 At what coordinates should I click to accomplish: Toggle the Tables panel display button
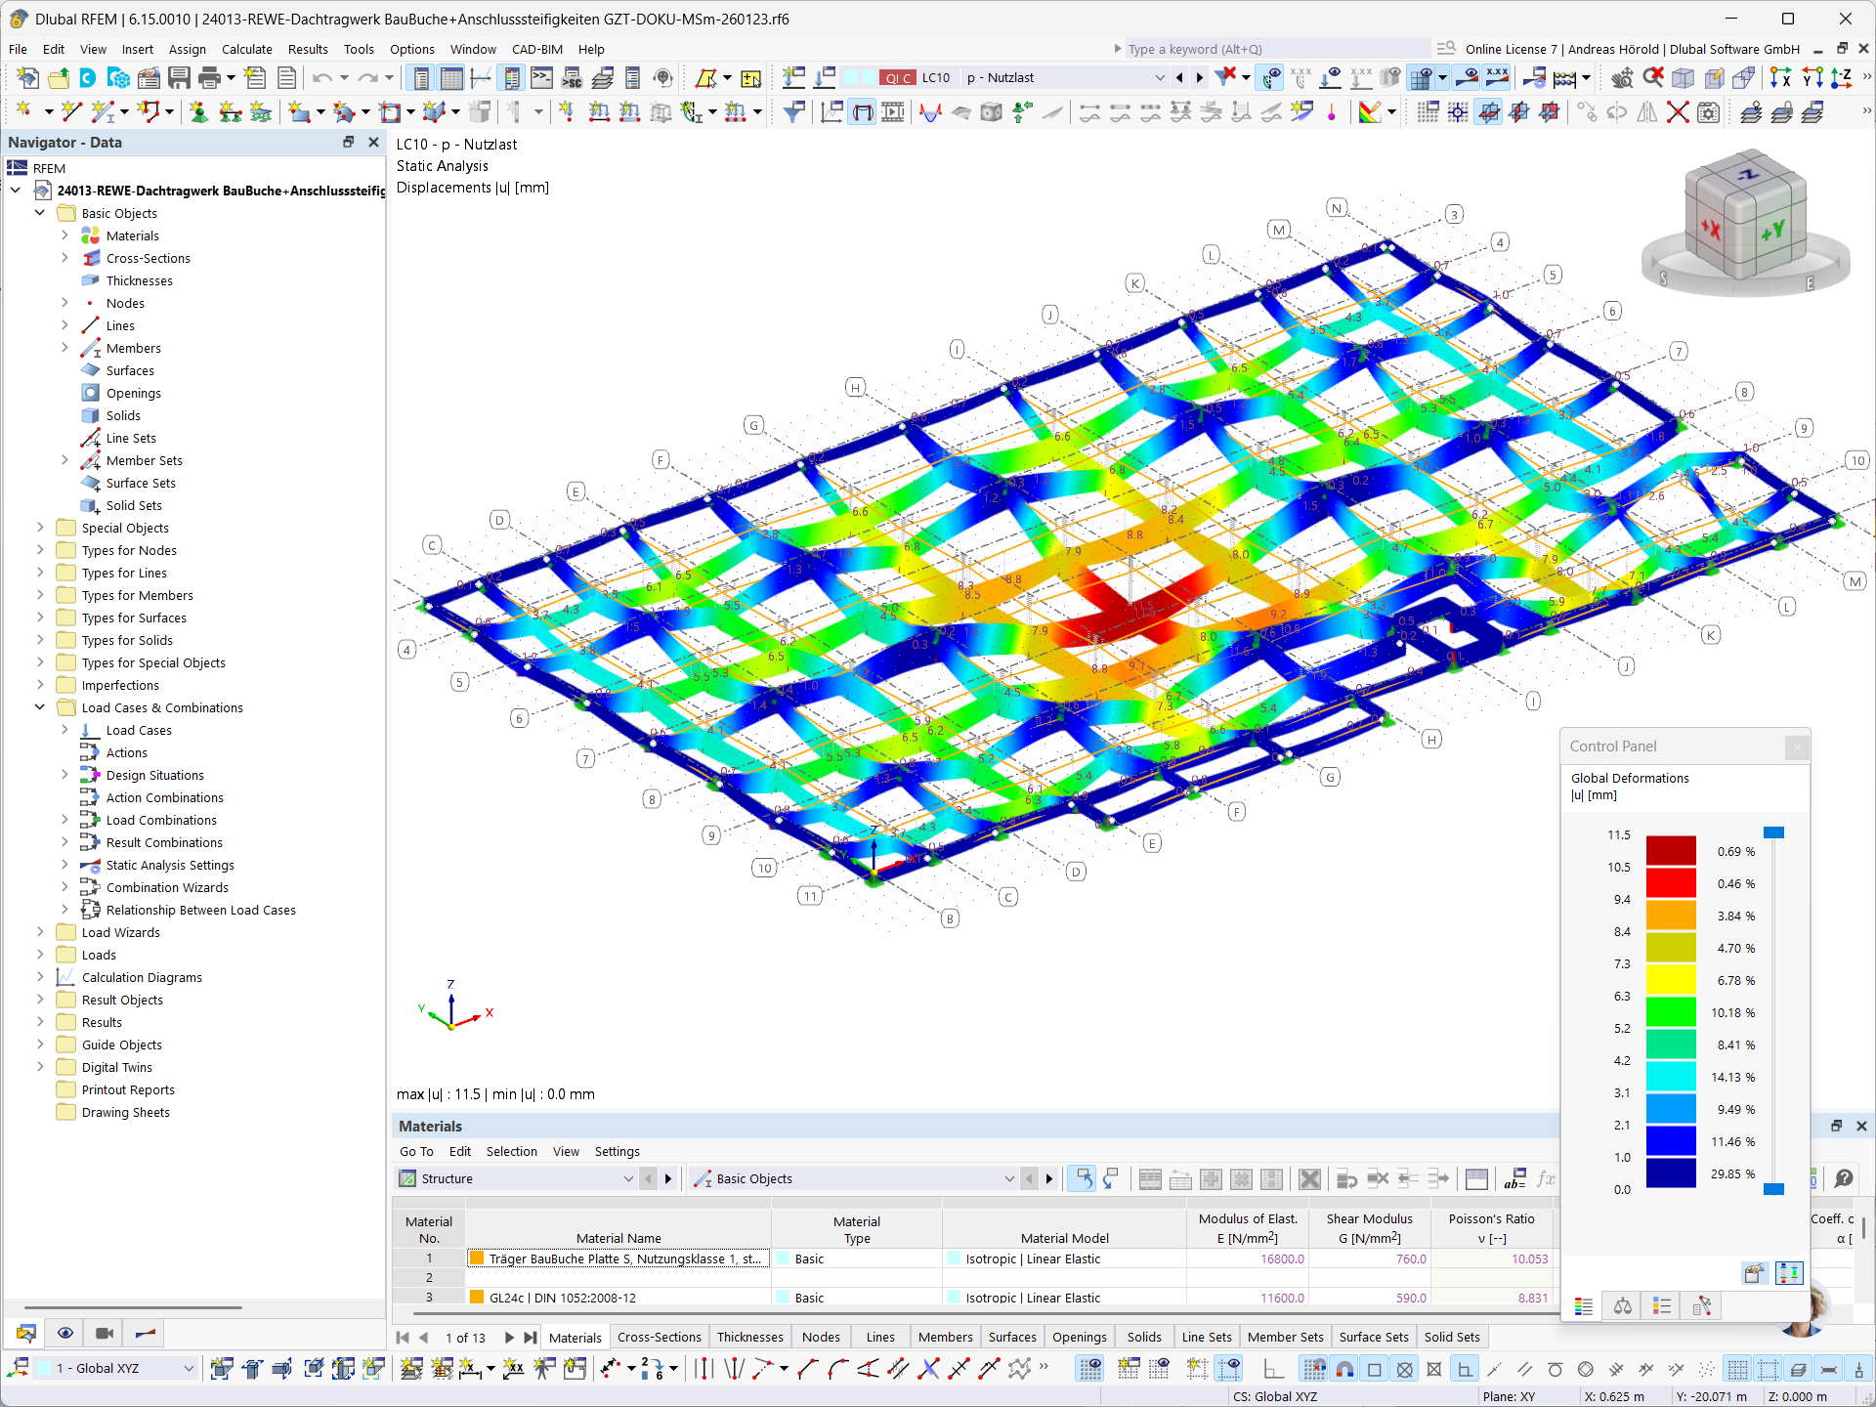point(451,78)
